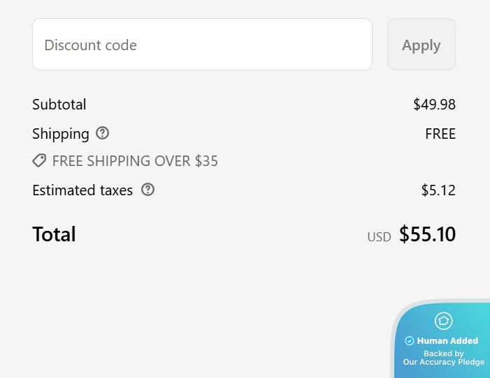
Task: Click the Discount code input field
Action: pyautogui.click(x=202, y=45)
